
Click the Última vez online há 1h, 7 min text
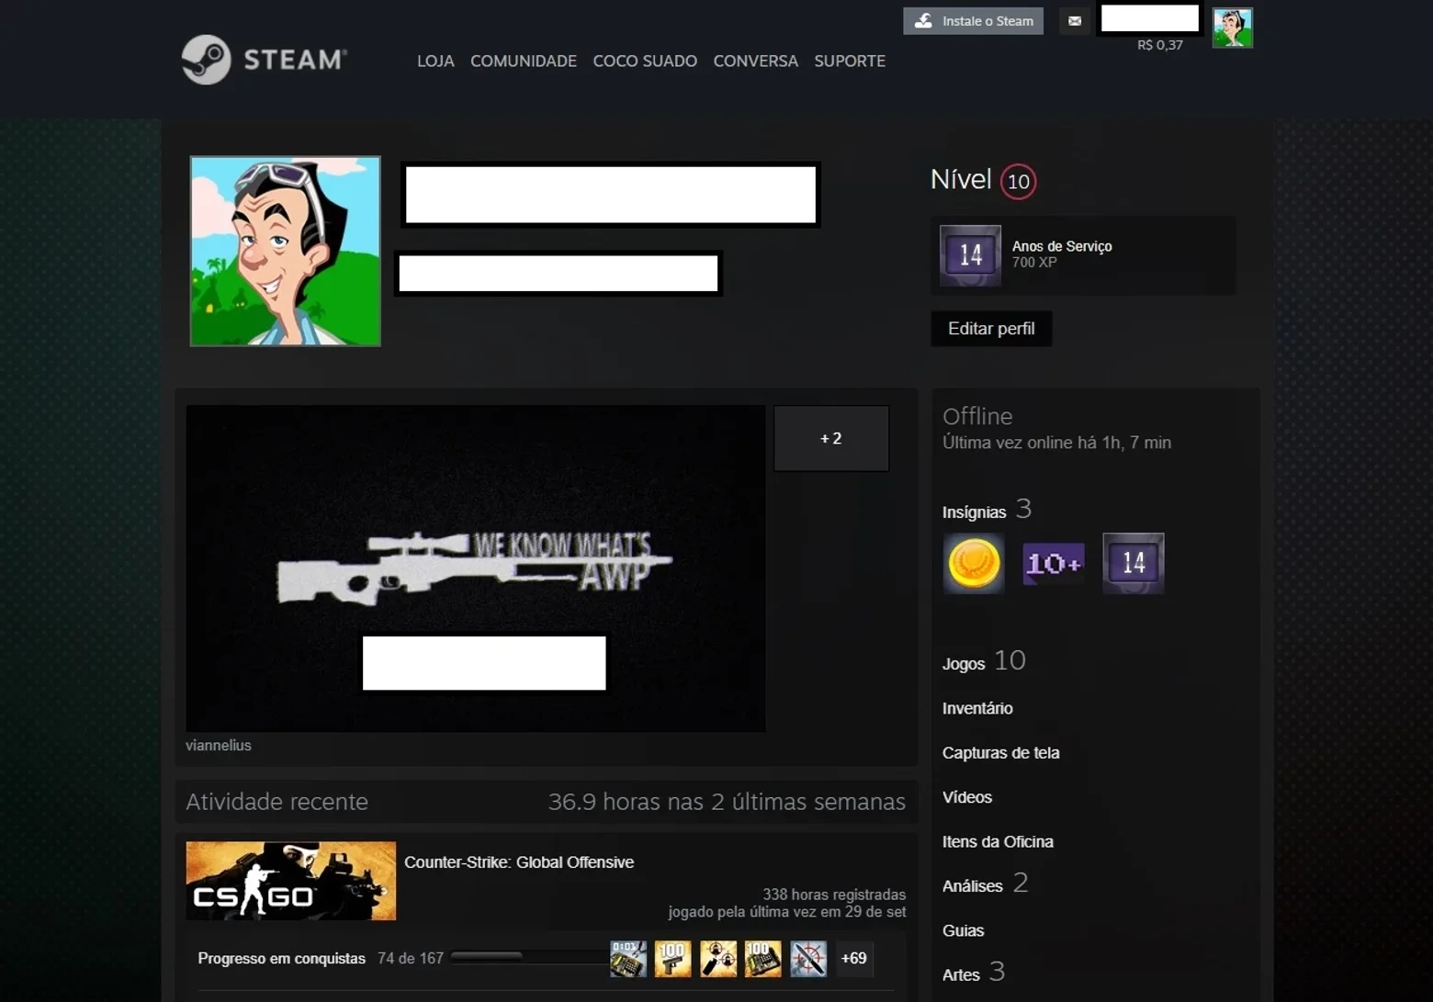[1056, 443]
